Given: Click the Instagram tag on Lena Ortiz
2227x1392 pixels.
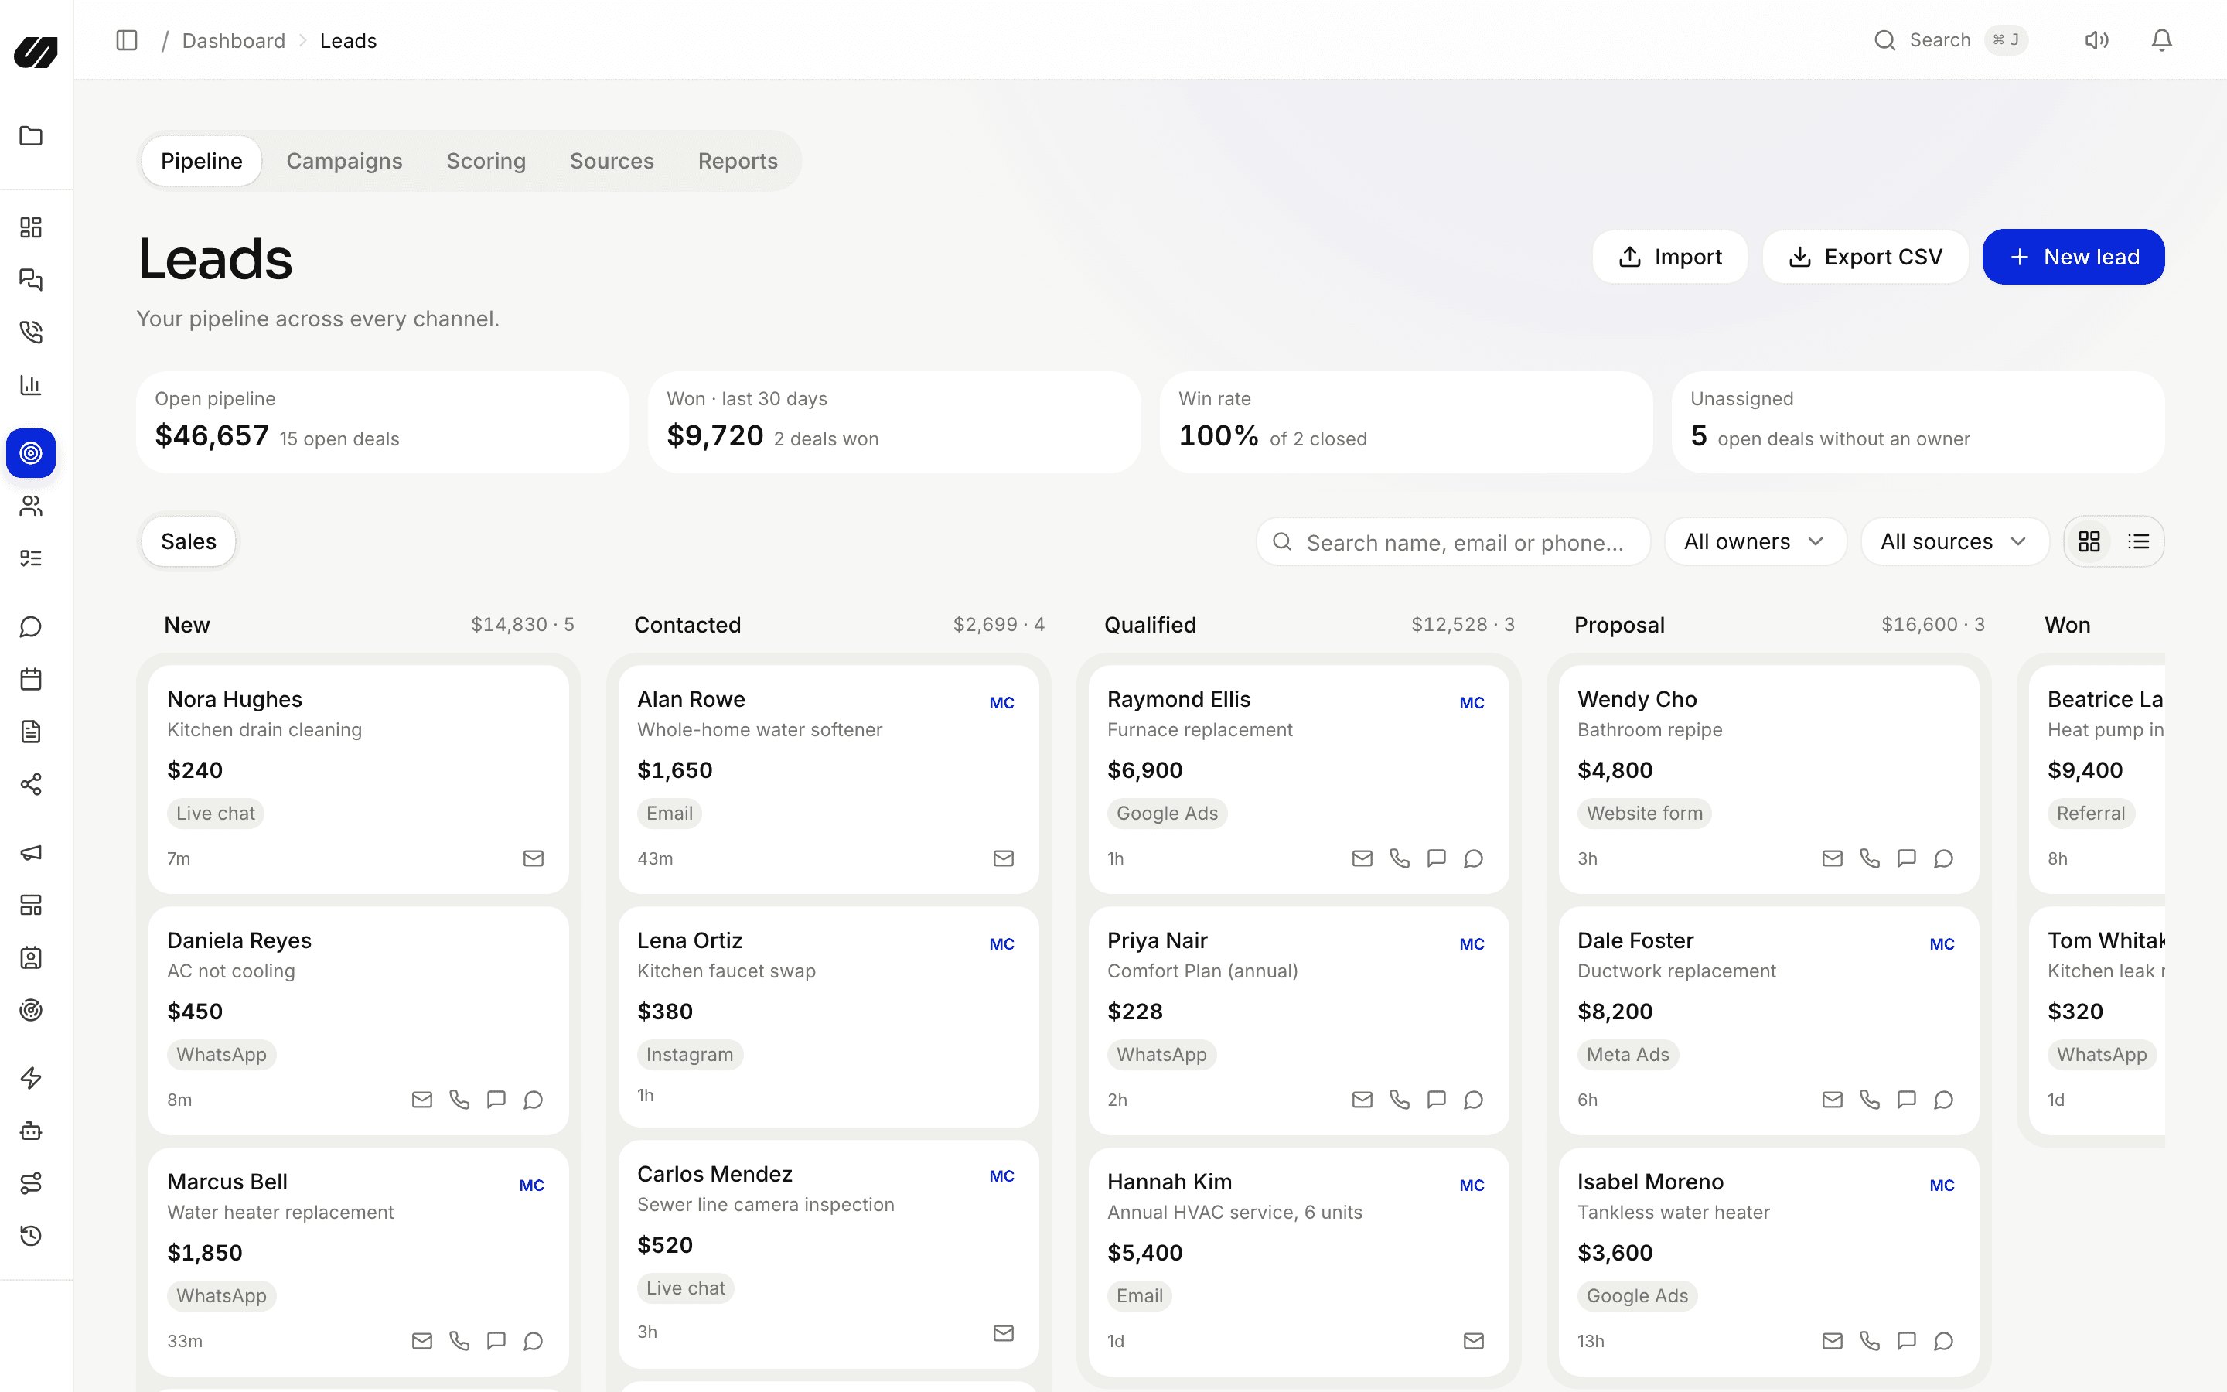Looking at the screenshot, I should 689,1054.
